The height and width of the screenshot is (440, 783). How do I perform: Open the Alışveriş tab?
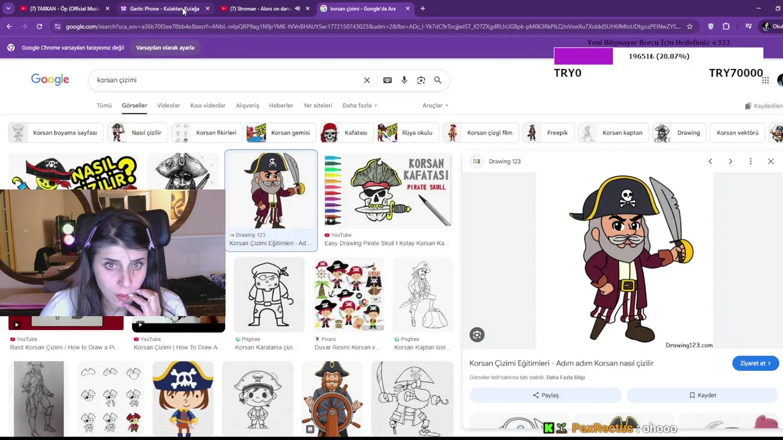point(248,106)
